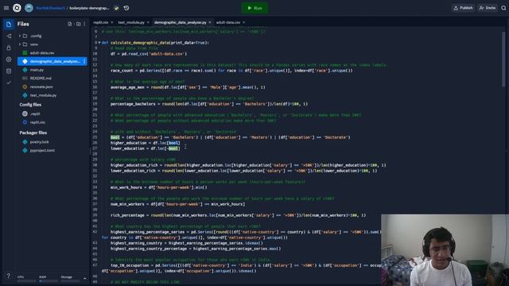This screenshot has height=286, width=509.
Task: Click the Invite button
Action: tap(488, 8)
